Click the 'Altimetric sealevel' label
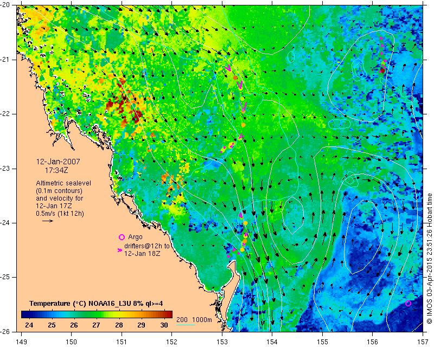 [x=63, y=183]
